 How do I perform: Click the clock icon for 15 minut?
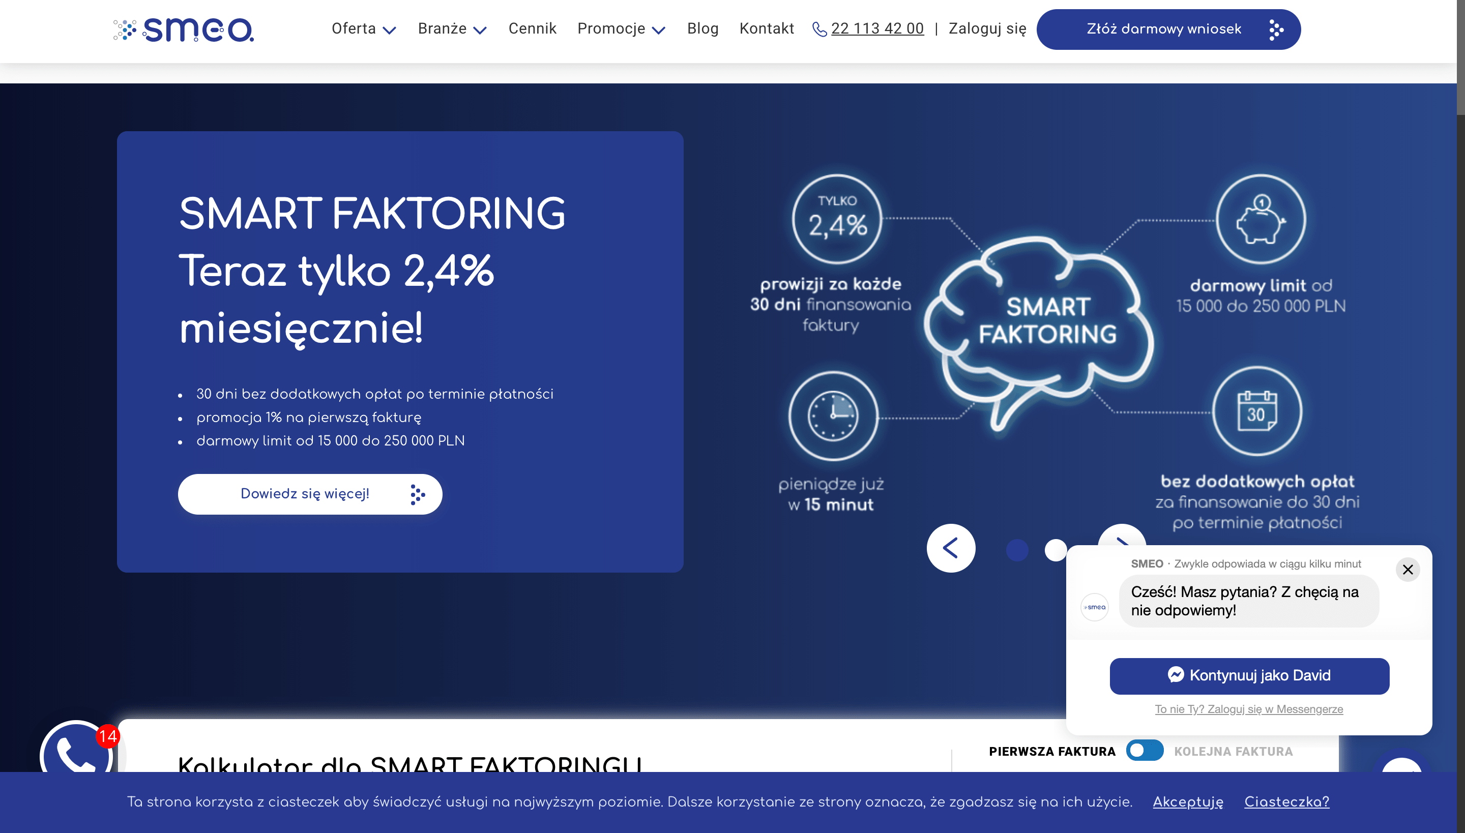(x=833, y=415)
